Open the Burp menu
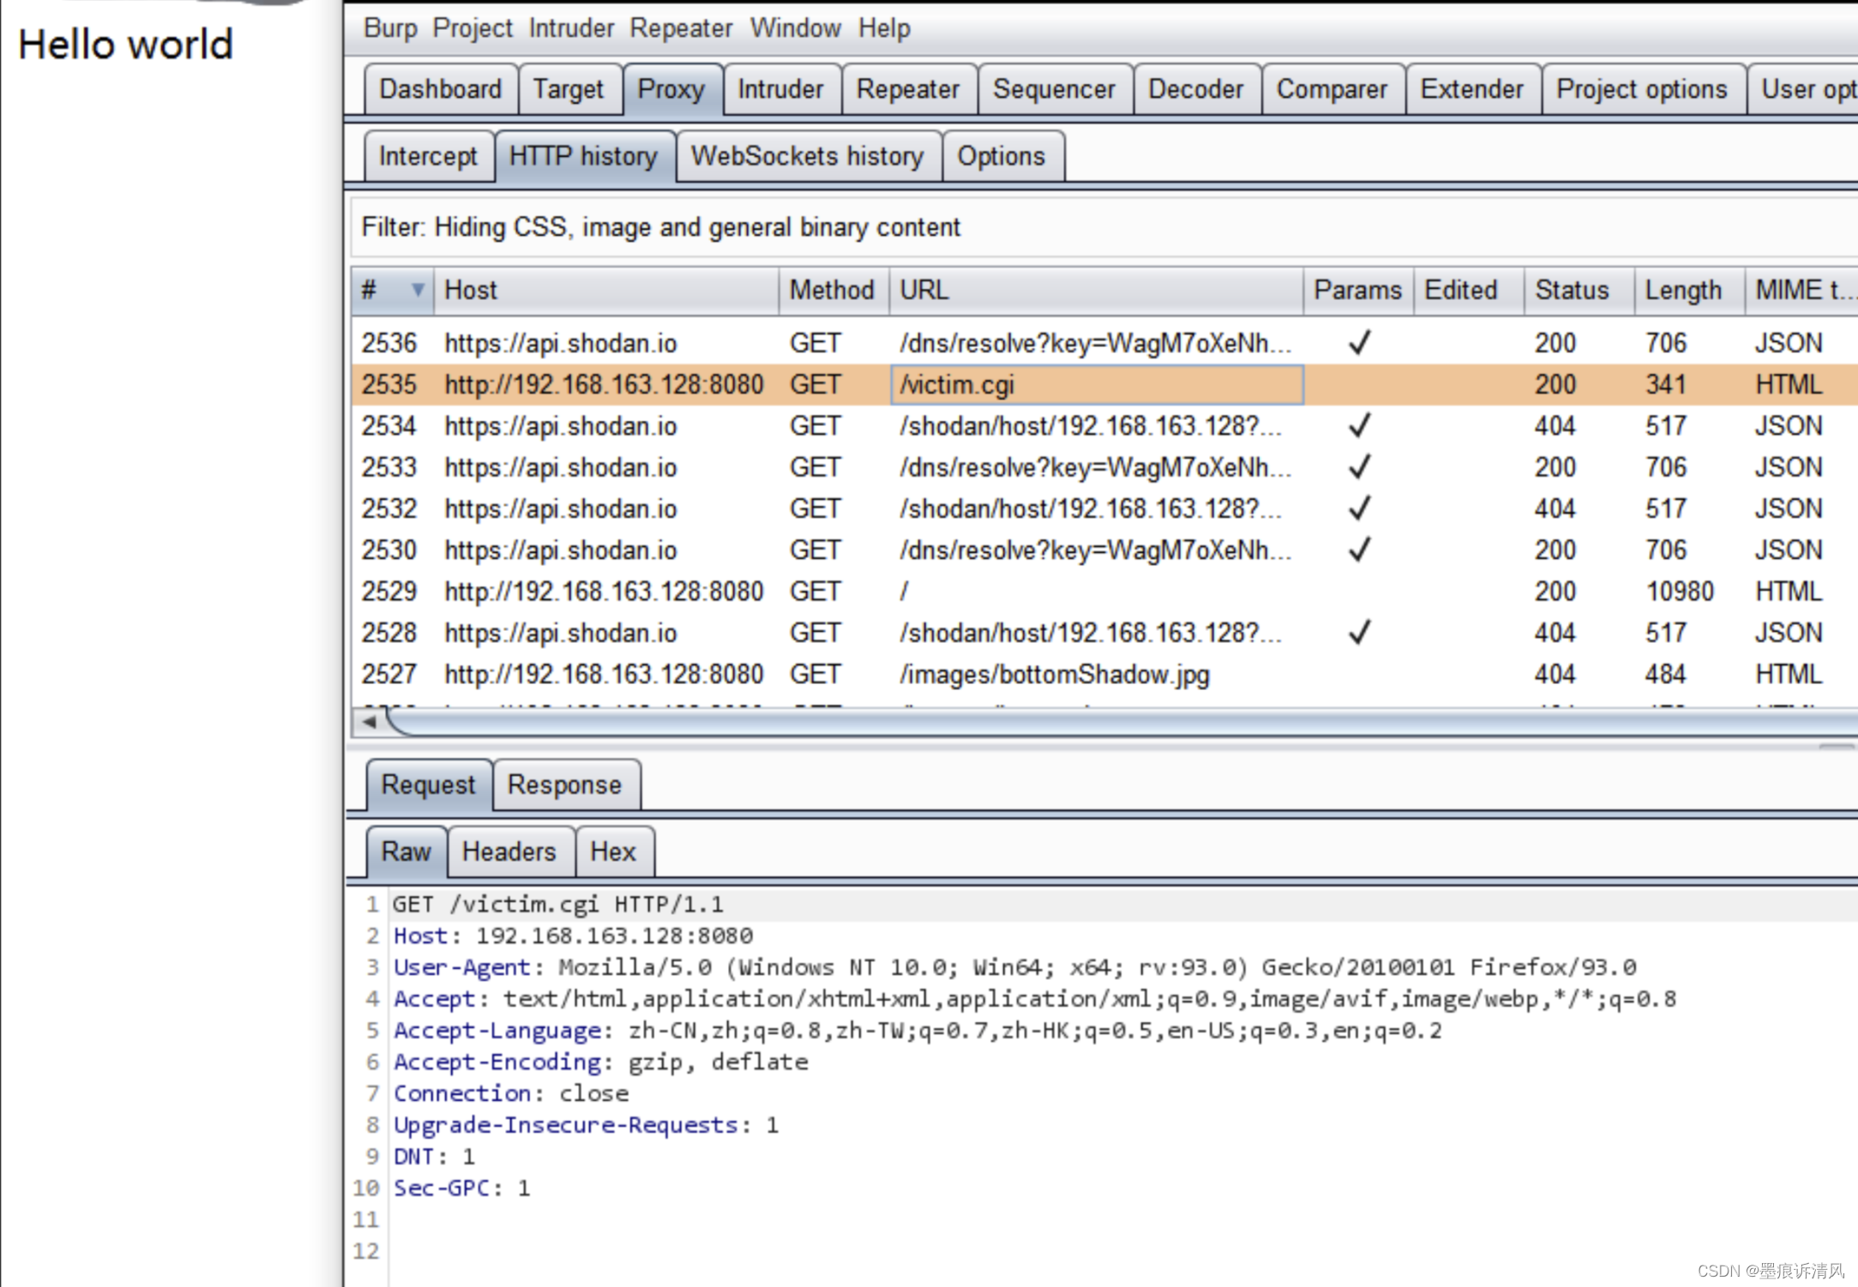 point(390,28)
